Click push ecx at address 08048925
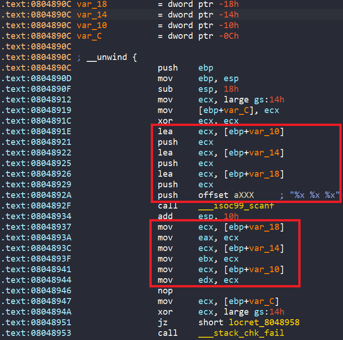 tap(185, 163)
